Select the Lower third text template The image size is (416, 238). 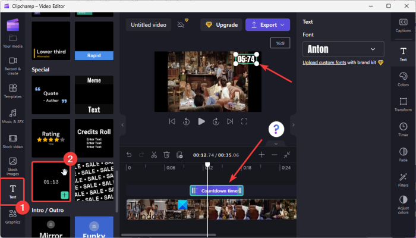click(x=51, y=40)
